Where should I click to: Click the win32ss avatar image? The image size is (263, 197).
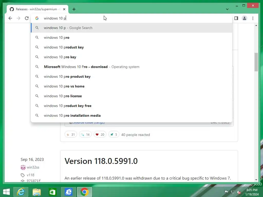(23, 167)
